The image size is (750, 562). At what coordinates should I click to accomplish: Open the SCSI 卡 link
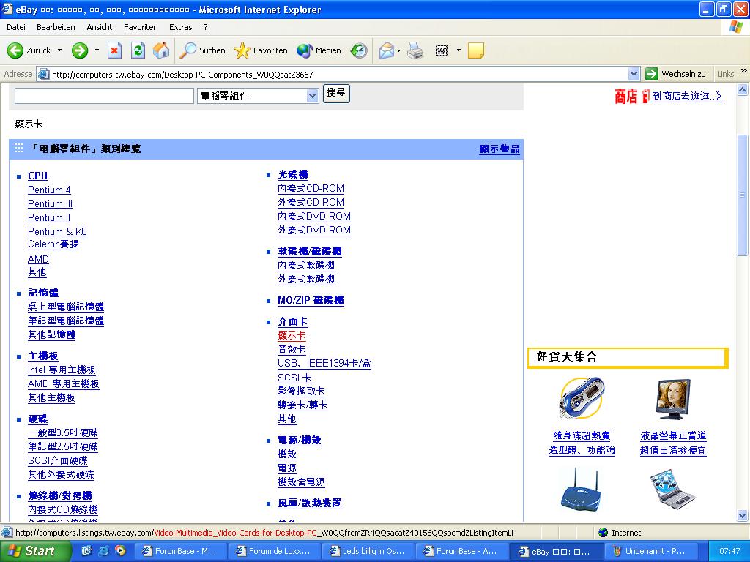[x=294, y=378]
